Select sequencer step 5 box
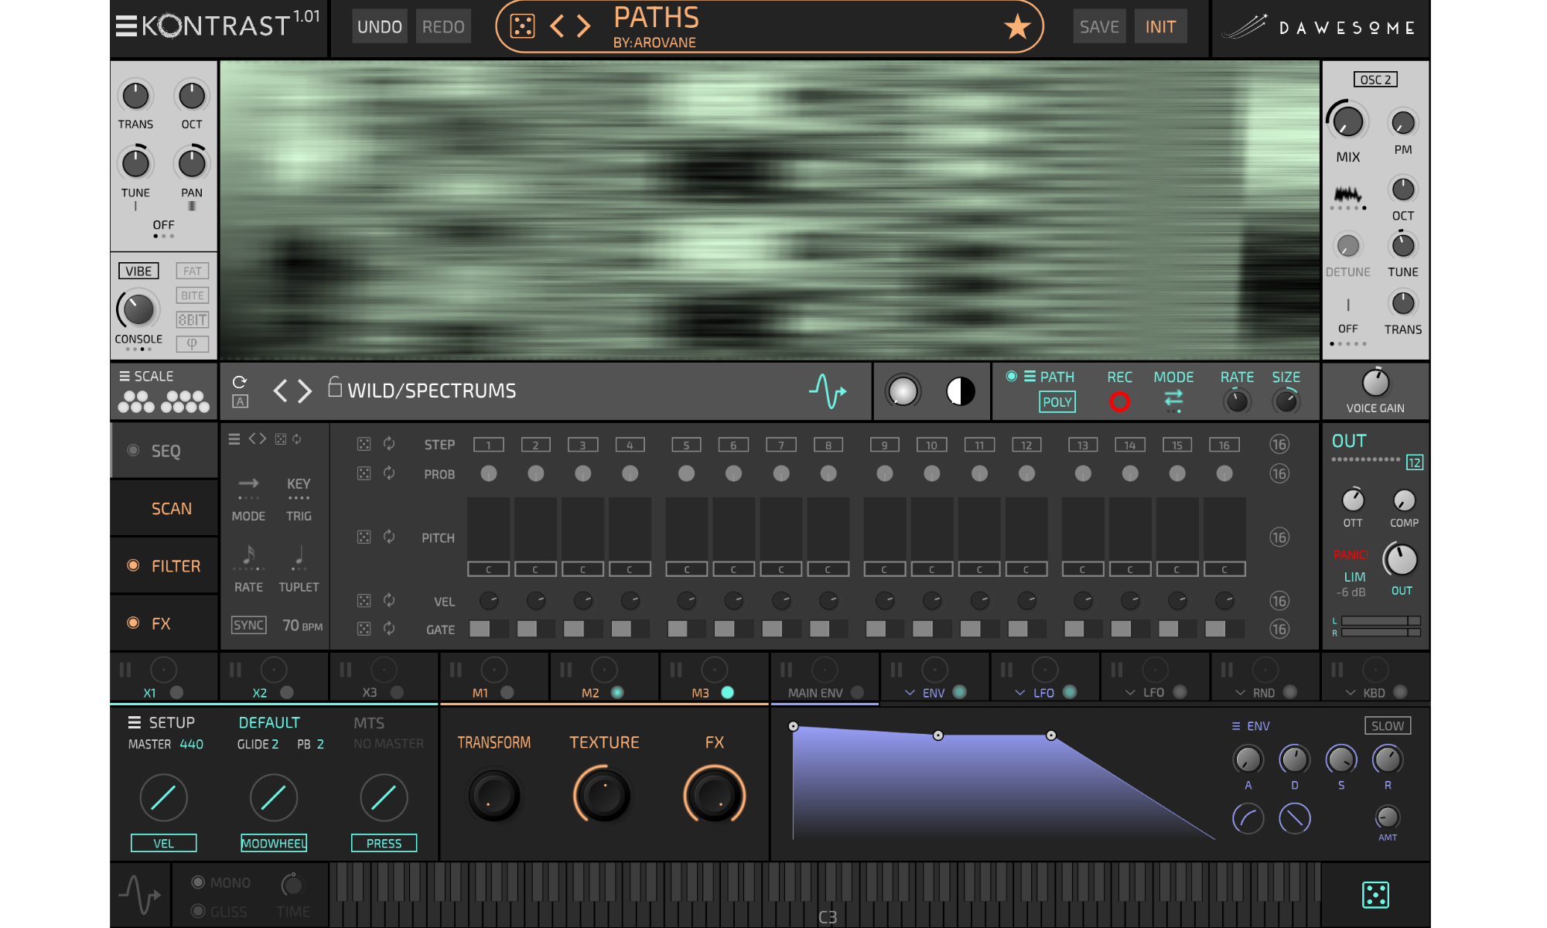 686,445
